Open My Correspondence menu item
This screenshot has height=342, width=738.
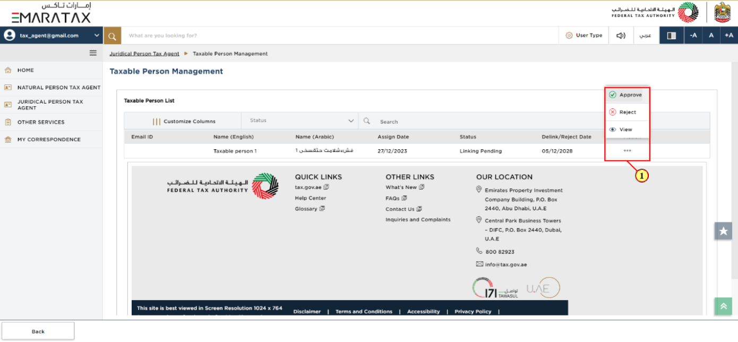(52, 140)
